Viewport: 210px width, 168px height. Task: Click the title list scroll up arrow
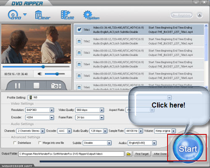(206, 26)
